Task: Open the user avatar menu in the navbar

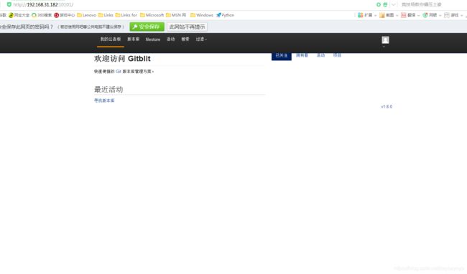Action: (385, 40)
